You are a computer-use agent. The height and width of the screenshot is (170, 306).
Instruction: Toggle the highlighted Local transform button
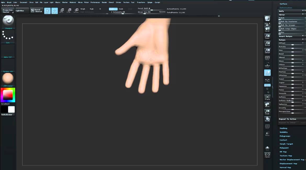[x=267, y=73]
